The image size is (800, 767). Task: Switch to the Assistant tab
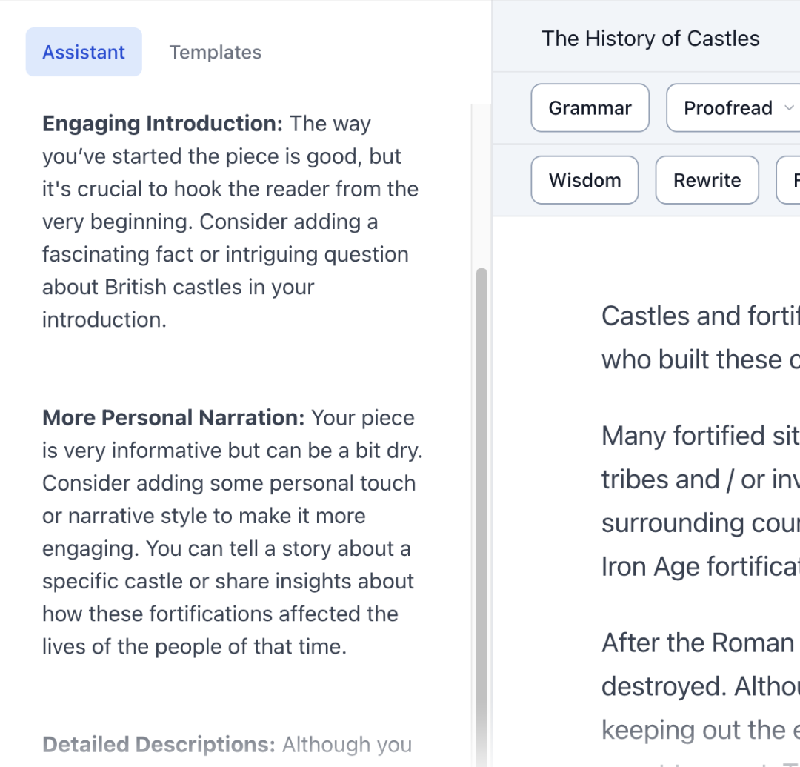click(x=84, y=52)
